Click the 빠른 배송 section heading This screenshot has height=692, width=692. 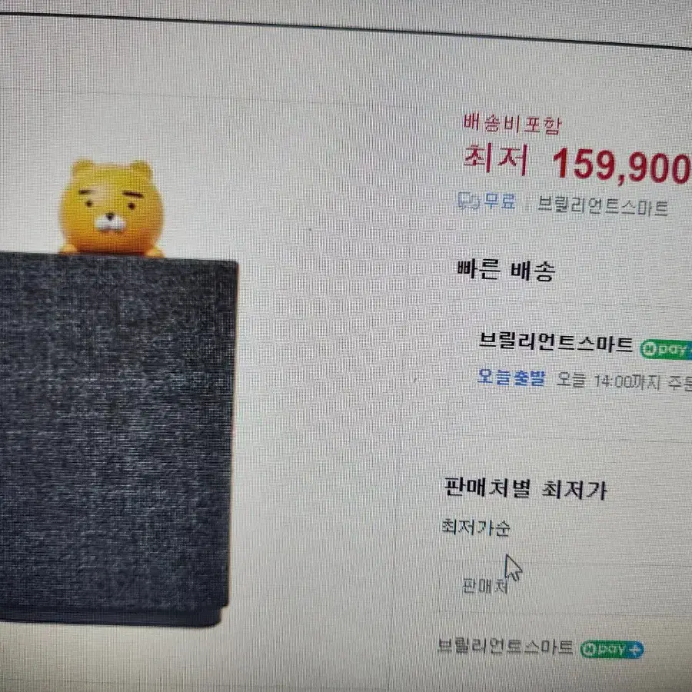(506, 270)
